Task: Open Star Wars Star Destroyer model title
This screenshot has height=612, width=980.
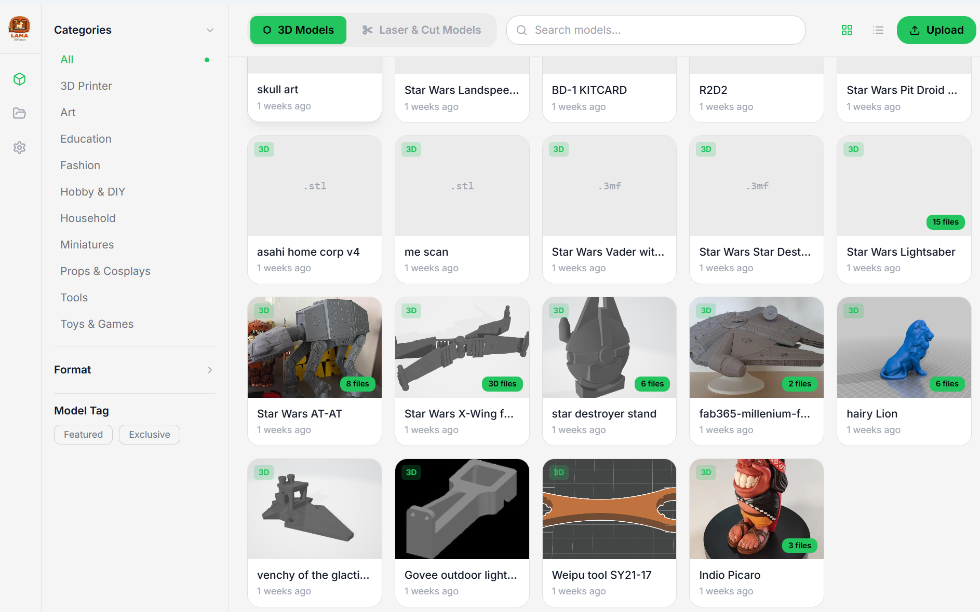Action: 755,252
